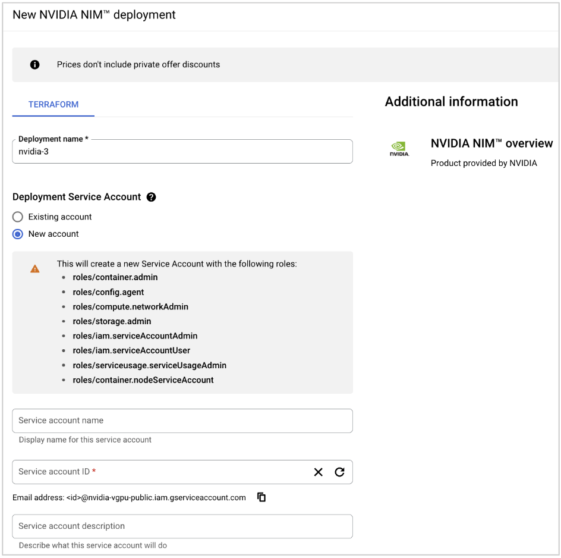
Task: Open the Deployment Service Account help icon
Action: click(151, 197)
